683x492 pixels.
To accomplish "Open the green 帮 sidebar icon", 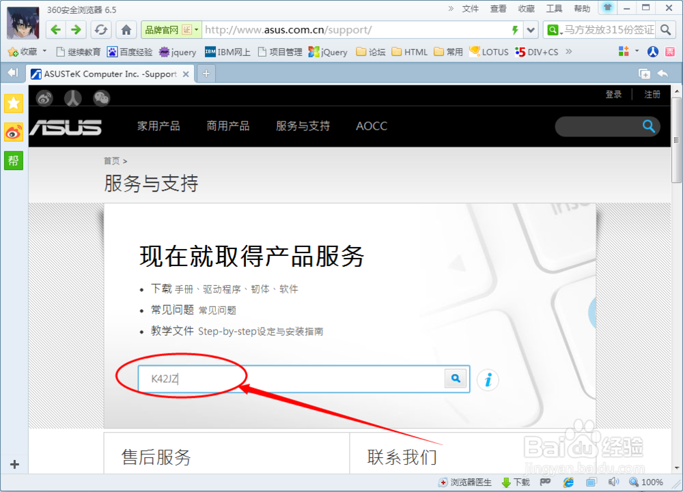I will pos(14,161).
